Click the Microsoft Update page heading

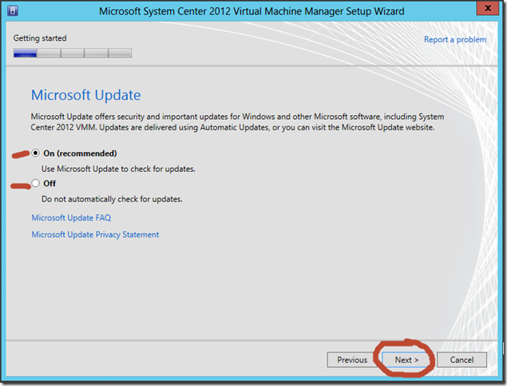tap(85, 95)
